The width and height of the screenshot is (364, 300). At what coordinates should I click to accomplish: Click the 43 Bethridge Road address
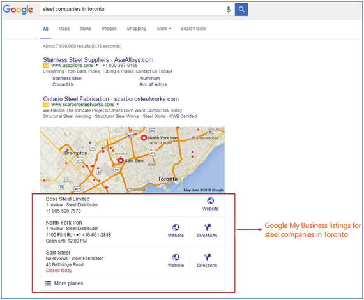click(64, 264)
